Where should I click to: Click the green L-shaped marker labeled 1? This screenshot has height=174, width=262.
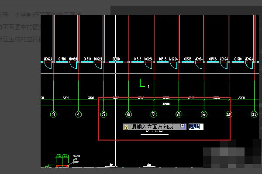141,83
